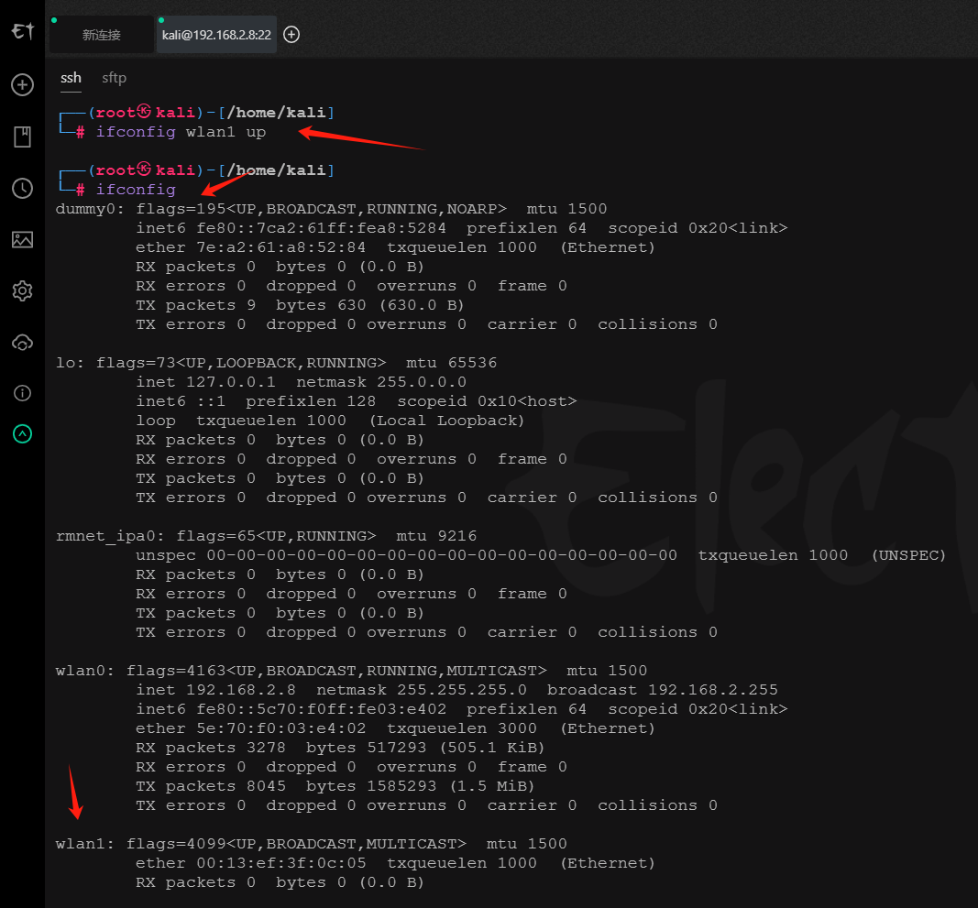Show connection history clock icon
The height and width of the screenshot is (908, 978).
tap(22, 189)
